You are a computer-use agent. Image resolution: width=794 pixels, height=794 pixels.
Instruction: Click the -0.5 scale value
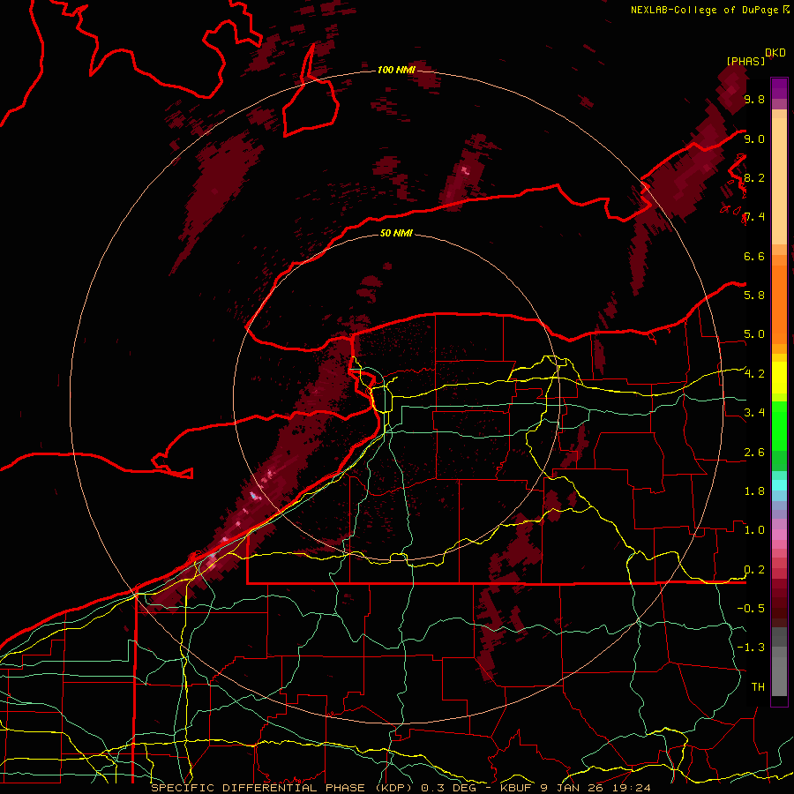[x=751, y=608]
